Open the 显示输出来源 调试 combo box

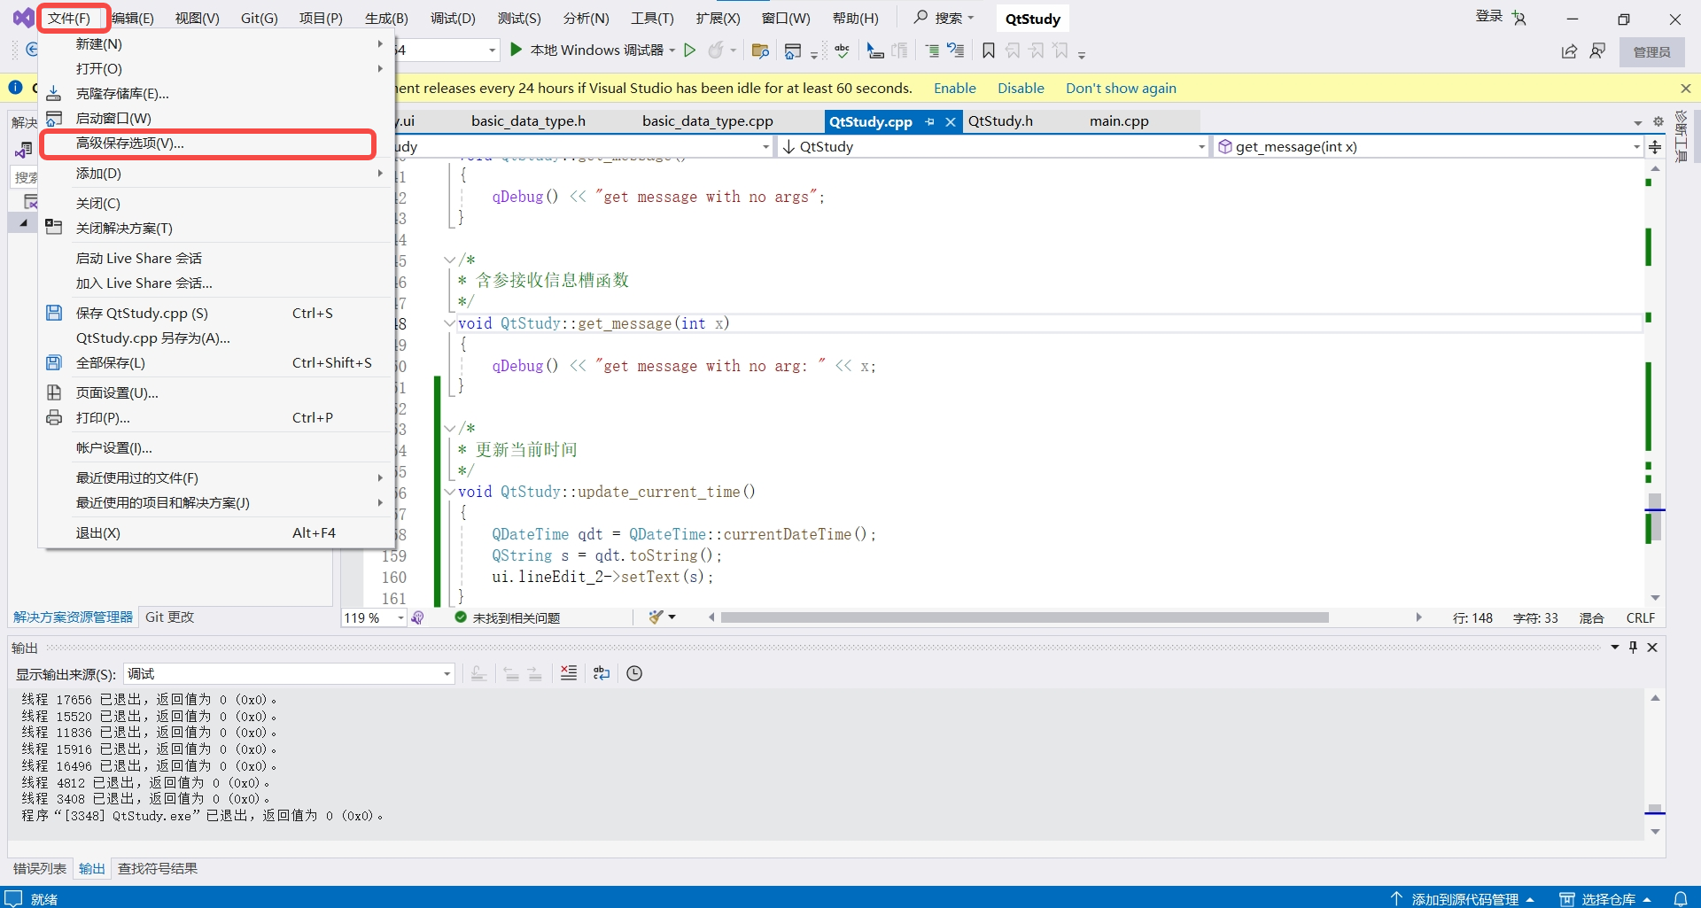click(x=289, y=674)
